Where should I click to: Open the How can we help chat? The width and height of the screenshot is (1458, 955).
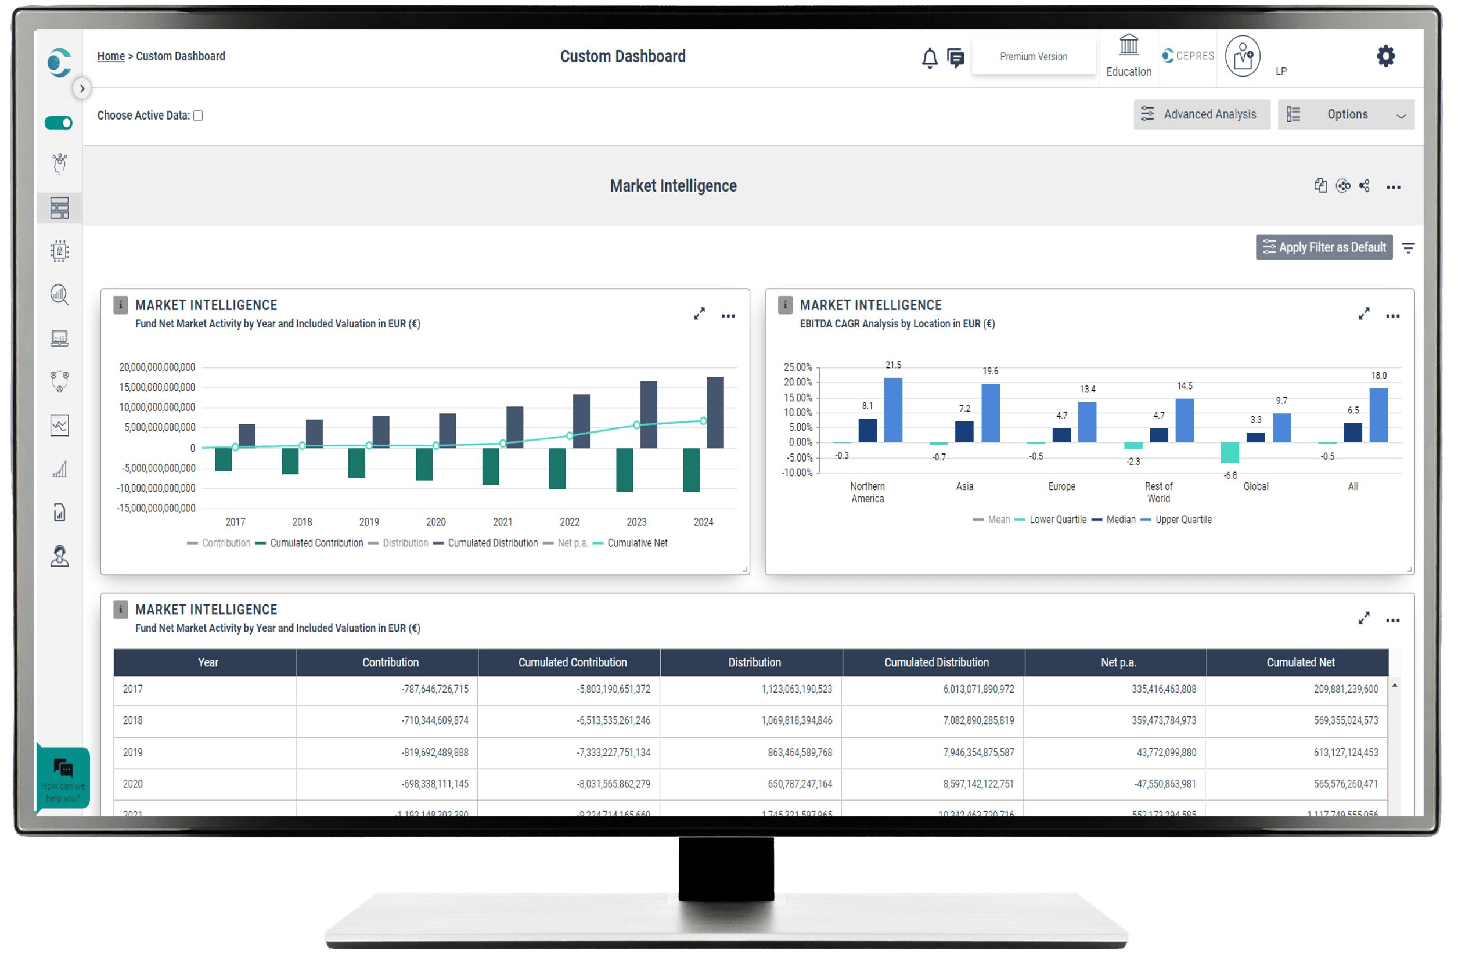63,778
